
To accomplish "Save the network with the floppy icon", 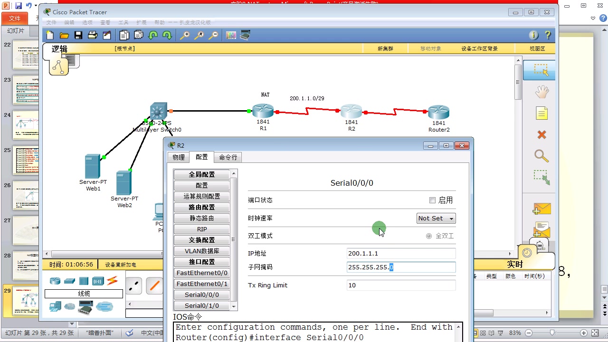I will tap(78, 35).
